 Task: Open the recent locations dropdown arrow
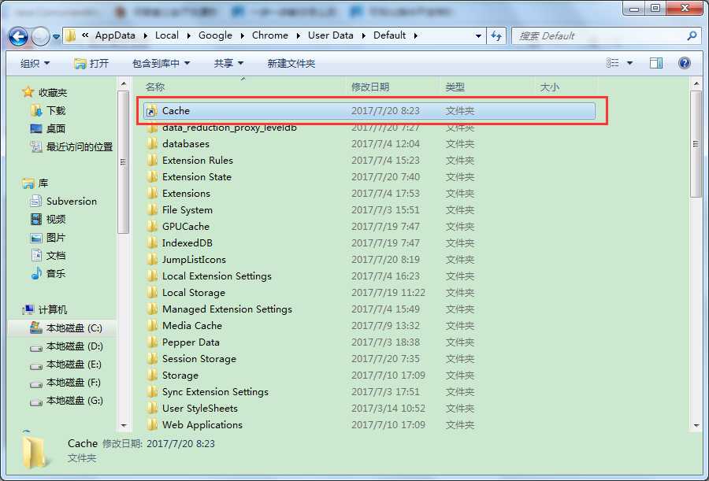pos(56,37)
